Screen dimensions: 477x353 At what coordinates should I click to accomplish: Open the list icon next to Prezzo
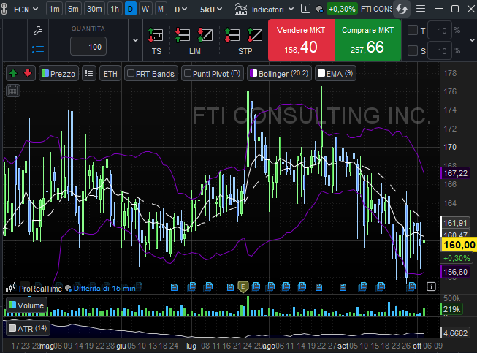[89, 73]
